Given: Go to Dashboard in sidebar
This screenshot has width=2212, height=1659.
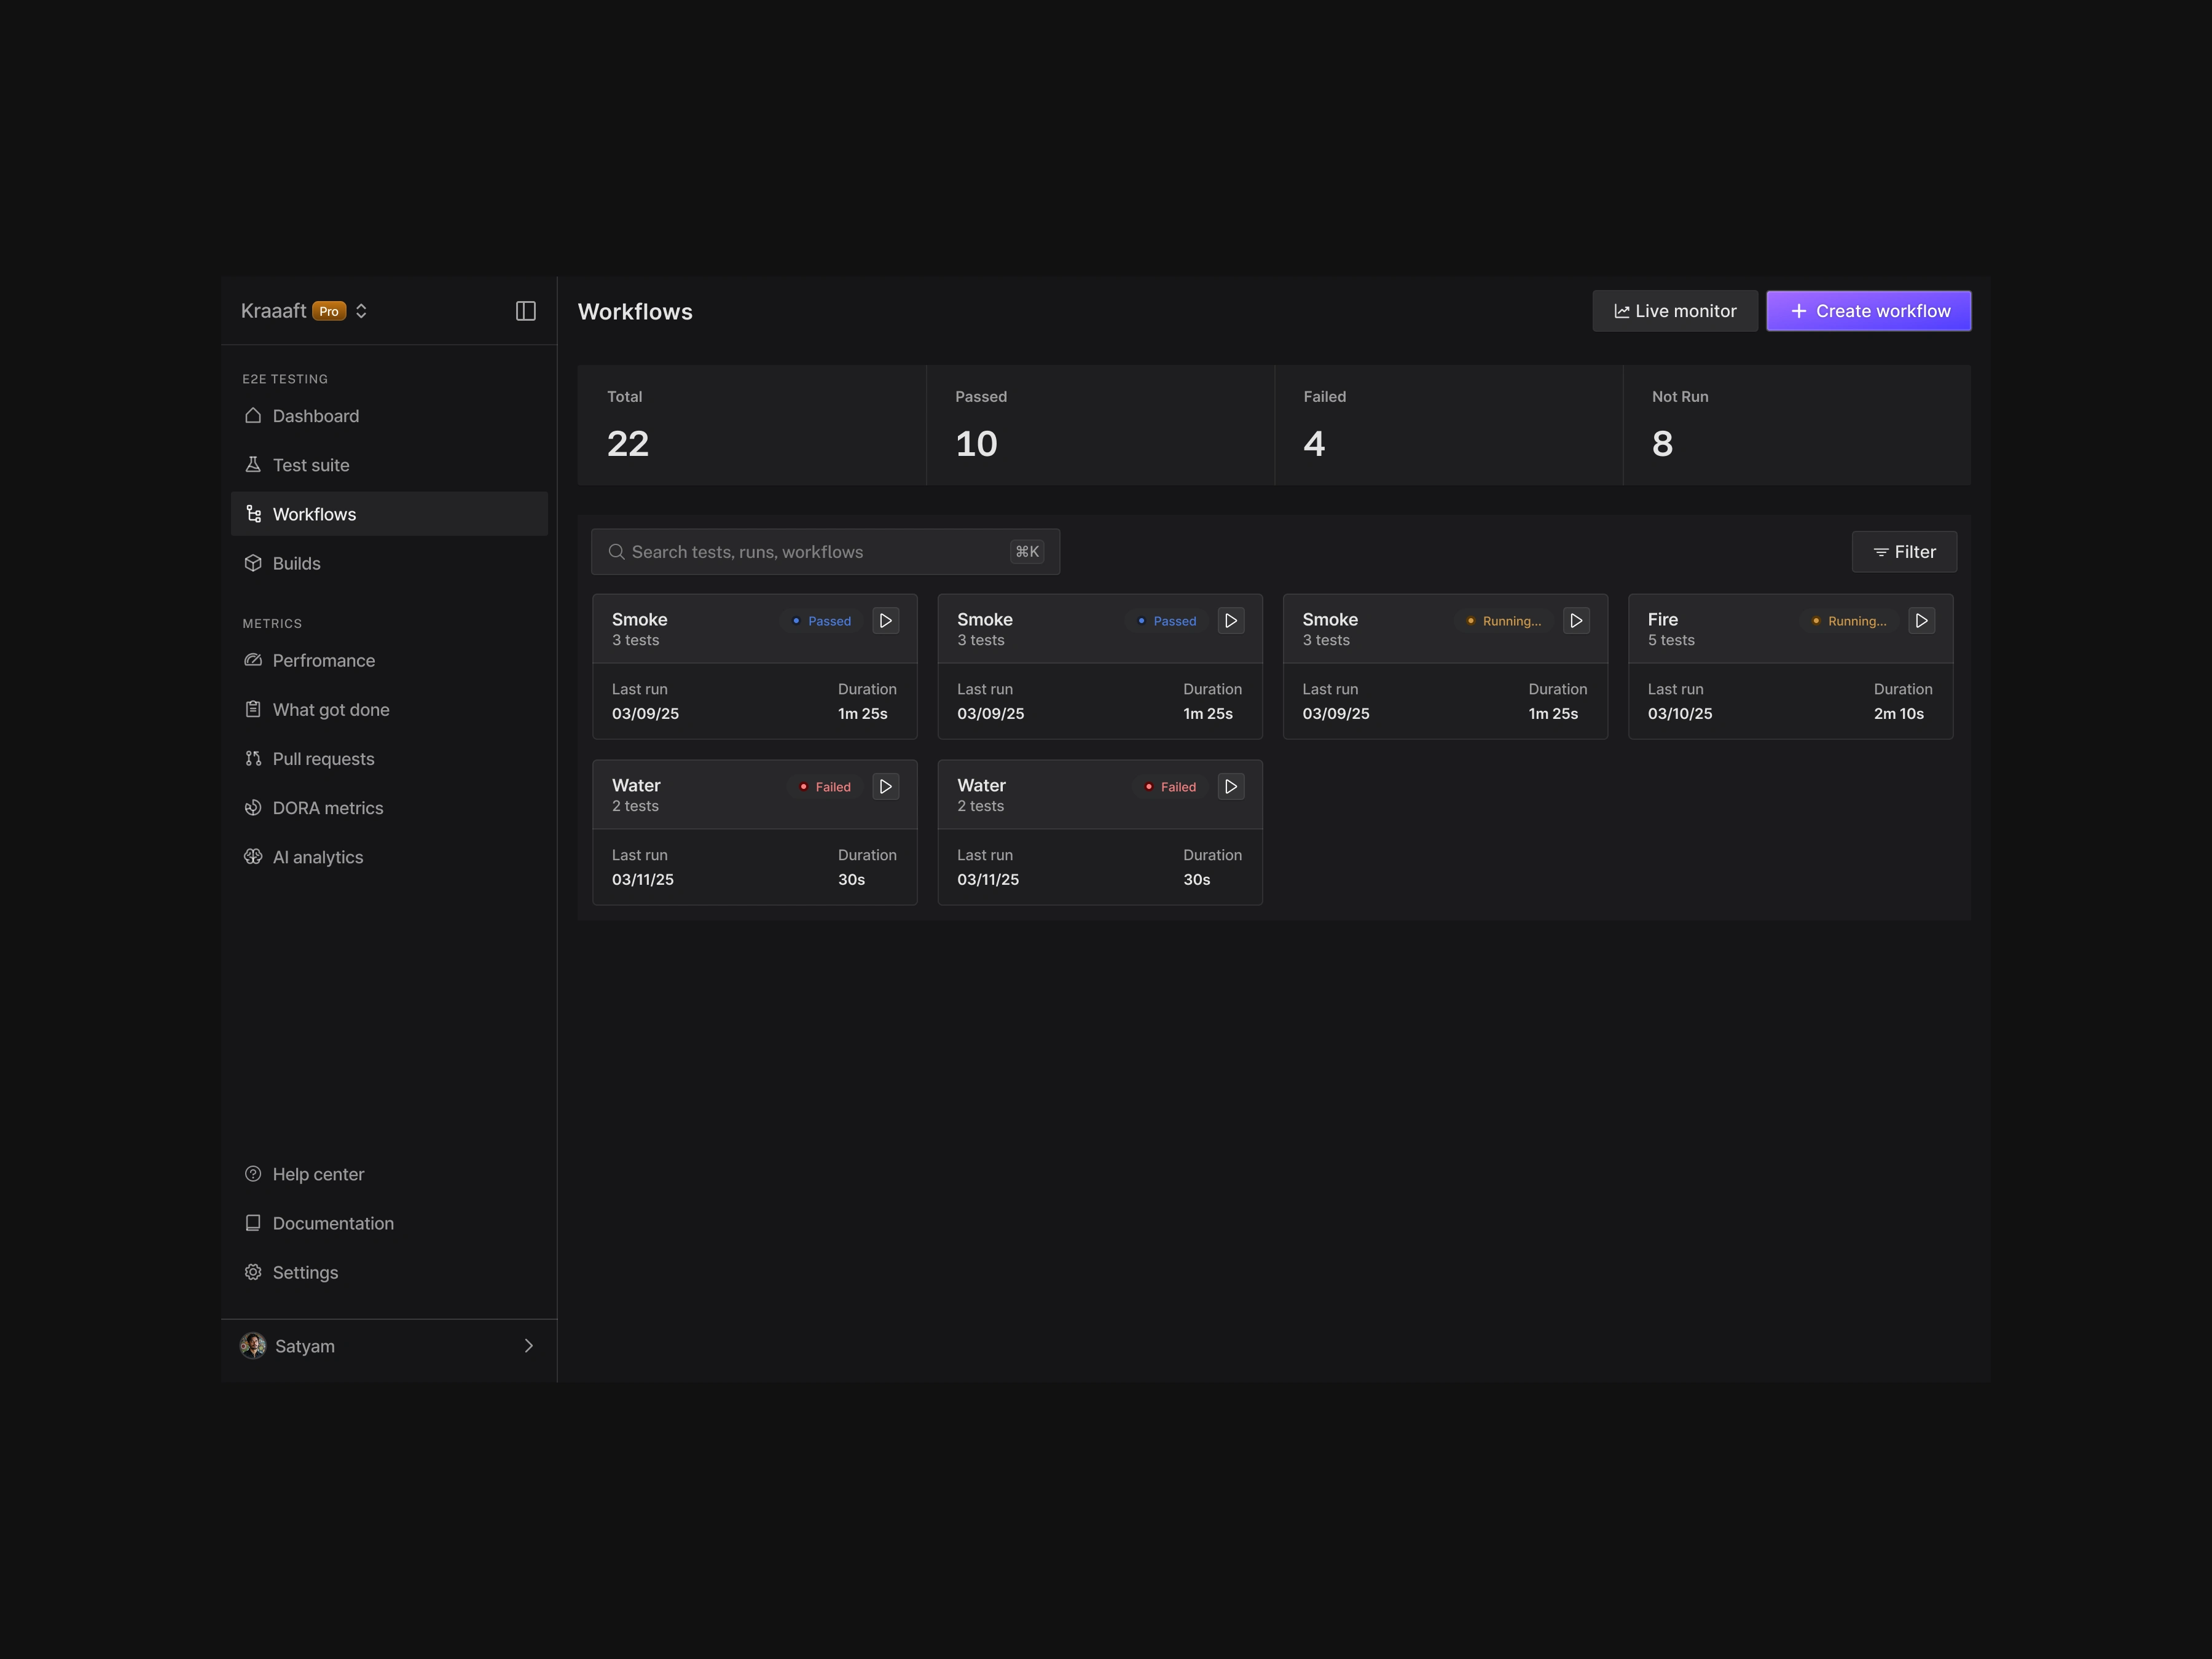Looking at the screenshot, I should pos(315,416).
